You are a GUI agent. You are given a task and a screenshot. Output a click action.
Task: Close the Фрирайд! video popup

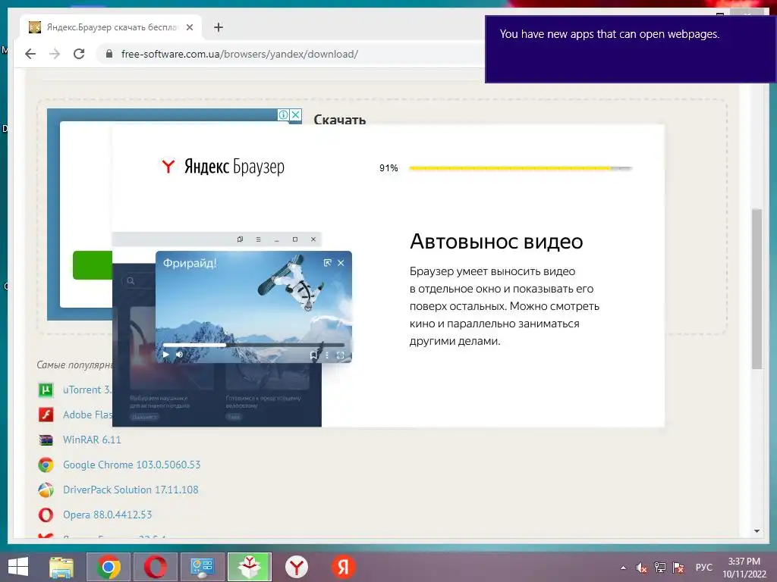pos(341,263)
